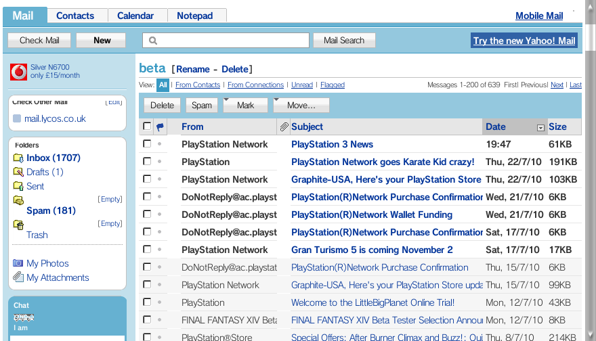The image size is (596, 341).
Task: Toggle the select-all messages checkbox
Action: 147,126
